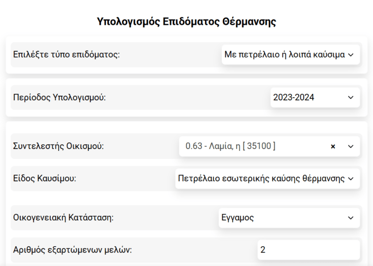The image size is (373, 266).
Task: Click chevron arrow beside Έγγαμος
Action: pos(351,217)
